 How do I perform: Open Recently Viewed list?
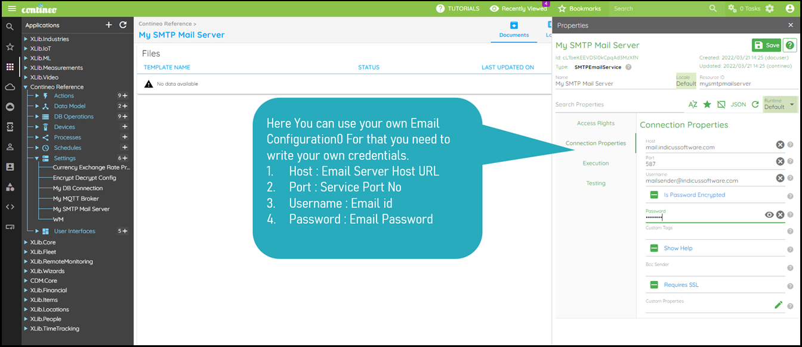click(519, 8)
